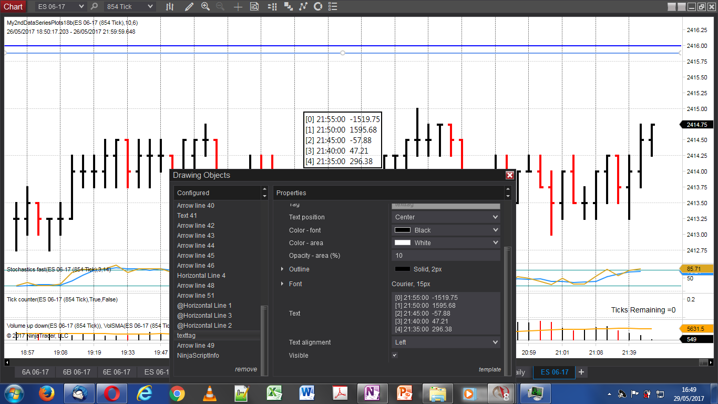Select the drawing tools pencil icon
Screen dimensions: 718x404
(189, 7)
